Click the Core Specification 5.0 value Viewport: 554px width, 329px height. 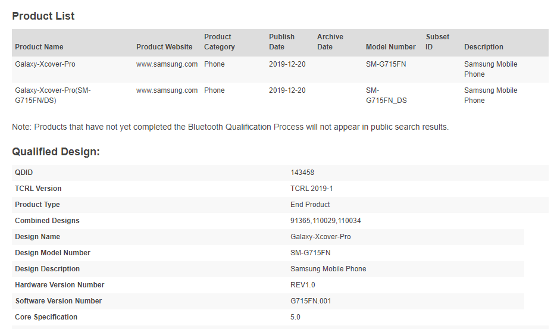pos(295,317)
